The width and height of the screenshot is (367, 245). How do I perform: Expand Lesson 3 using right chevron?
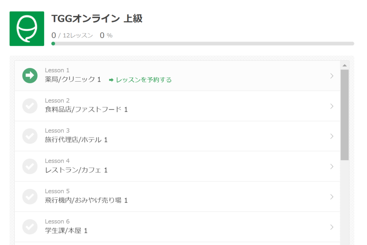[x=332, y=136]
